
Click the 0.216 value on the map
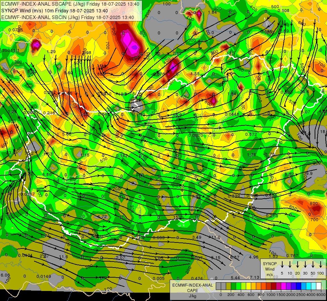(49, 113)
